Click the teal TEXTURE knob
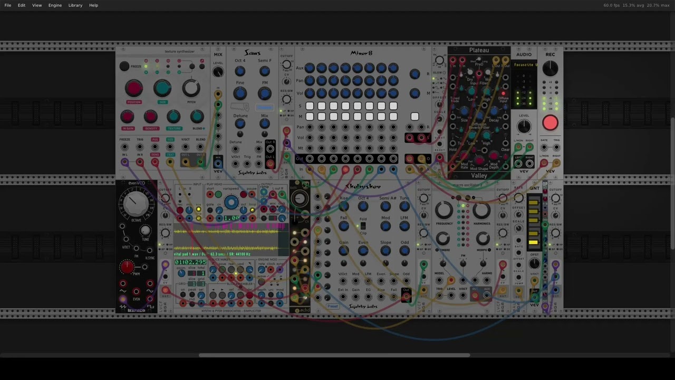Image resolution: width=675 pixels, height=380 pixels. coord(173,117)
